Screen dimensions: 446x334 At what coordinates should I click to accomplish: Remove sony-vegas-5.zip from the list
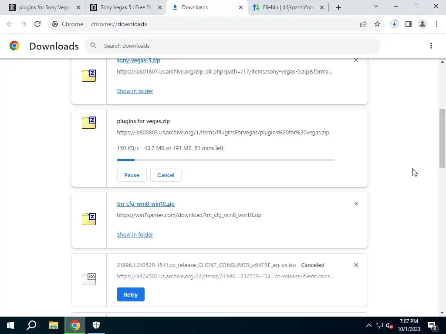(x=356, y=60)
